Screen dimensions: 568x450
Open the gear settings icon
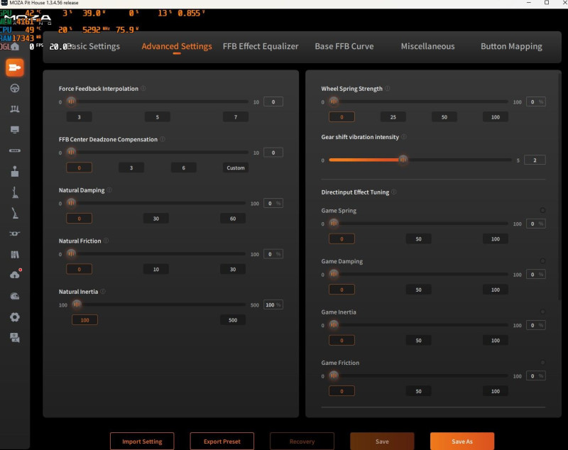pos(14,317)
